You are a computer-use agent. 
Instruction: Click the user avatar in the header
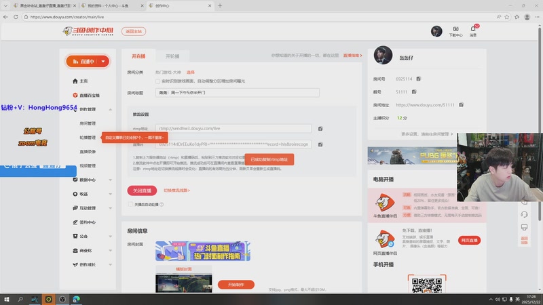tap(436, 31)
